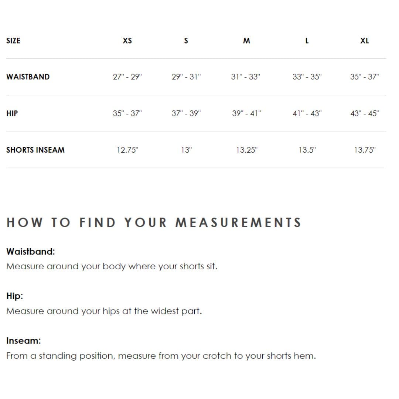The image size is (399, 399).
Task: Click the 13.75" XL inseam value
Action: 365,150
